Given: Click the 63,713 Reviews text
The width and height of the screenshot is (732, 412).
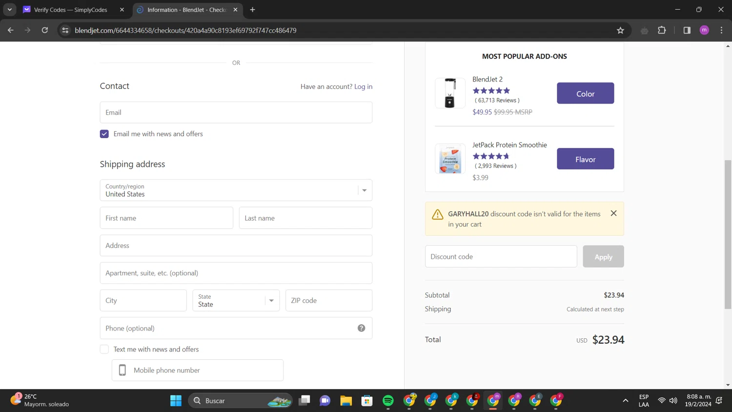Looking at the screenshot, I should (497, 100).
